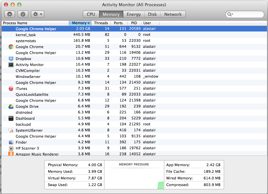Select the kernel_task process row
This screenshot has width=268, height=194.
point(134,34)
